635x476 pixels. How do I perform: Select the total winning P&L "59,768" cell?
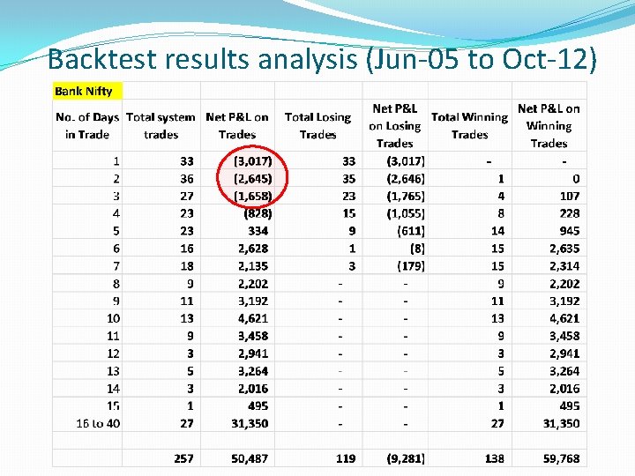(561, 458)
